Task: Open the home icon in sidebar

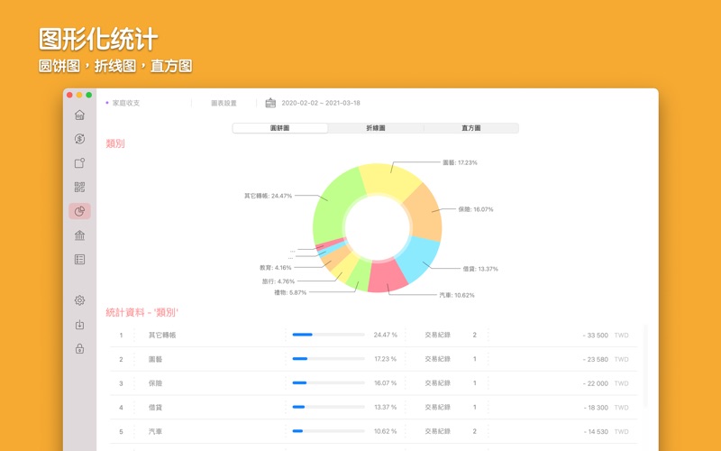Action: click(x=79, y=115)
